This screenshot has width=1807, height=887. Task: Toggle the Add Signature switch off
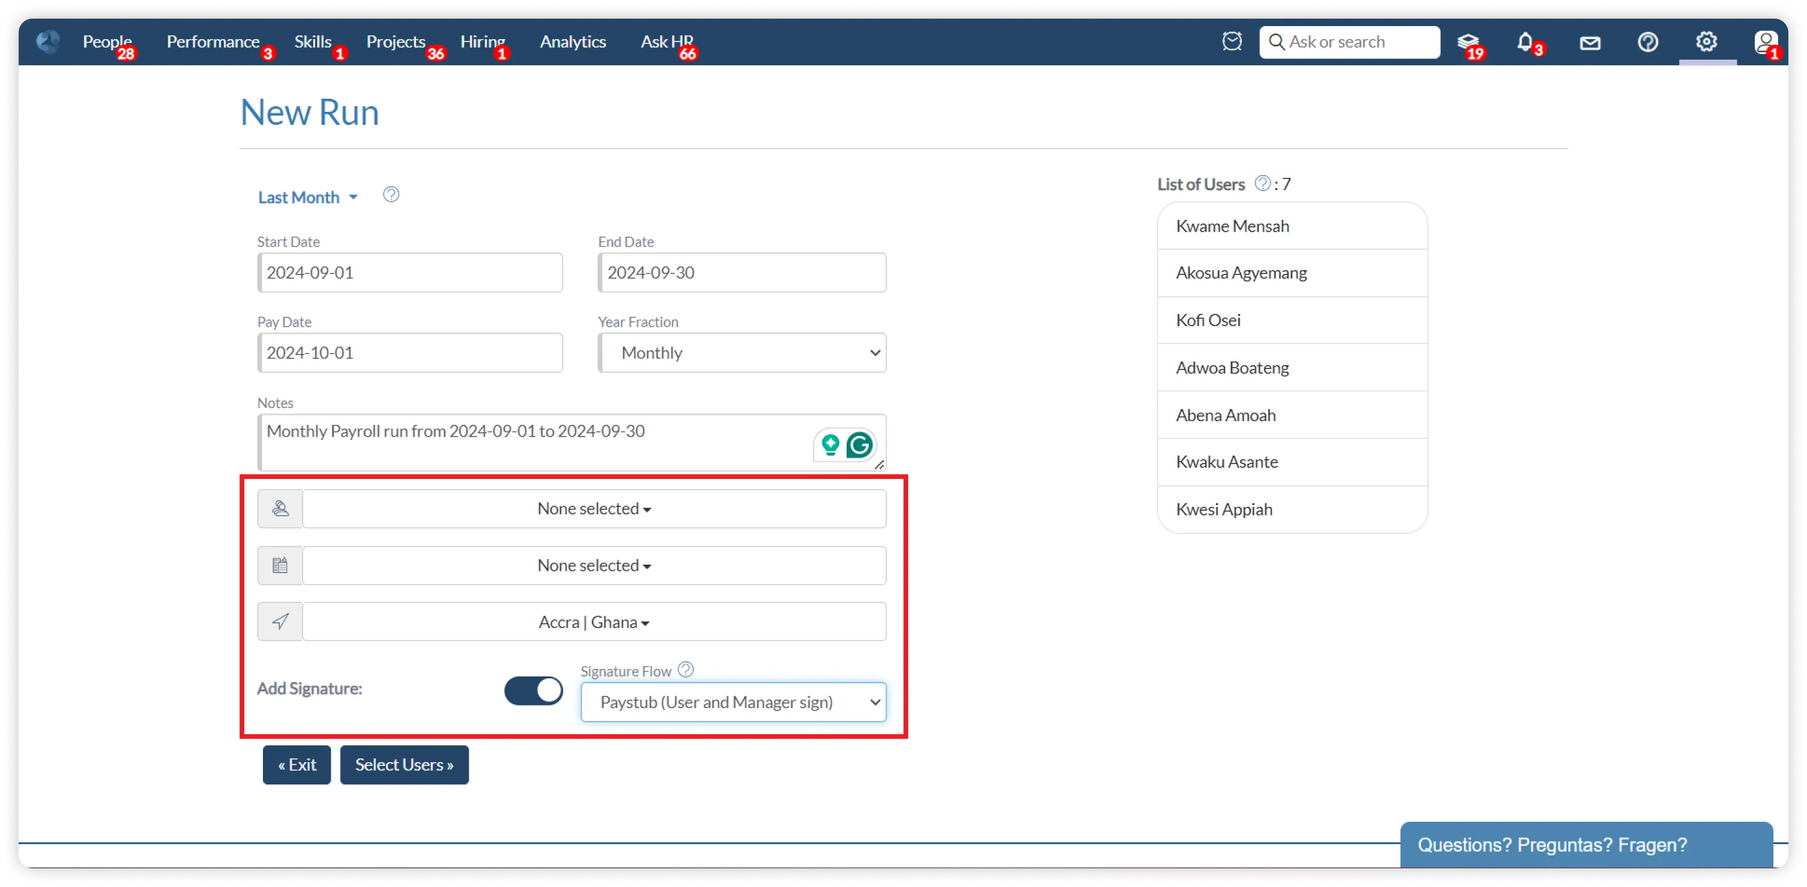534,691
